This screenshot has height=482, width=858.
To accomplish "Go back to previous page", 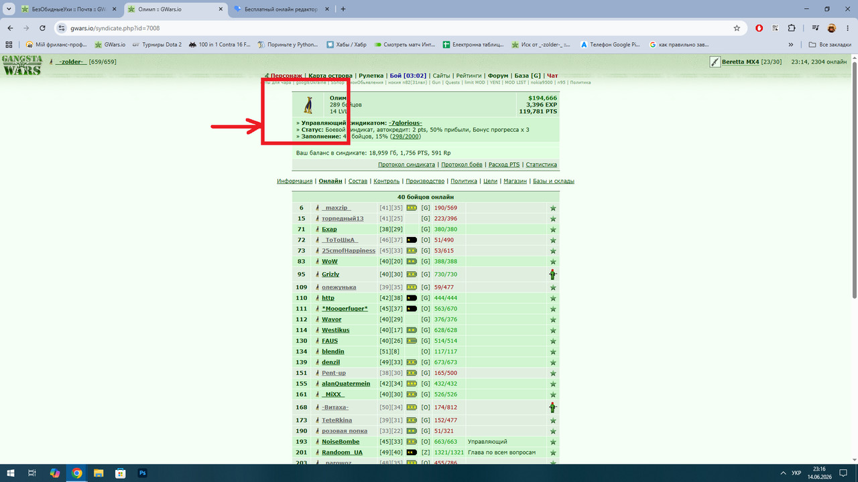I will pyautogui.click(x=10, y=28).
